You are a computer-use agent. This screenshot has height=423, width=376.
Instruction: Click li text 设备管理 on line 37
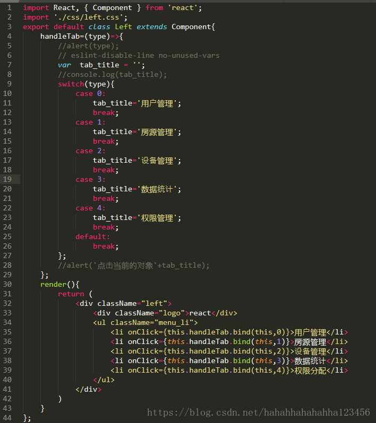(310, 351)
